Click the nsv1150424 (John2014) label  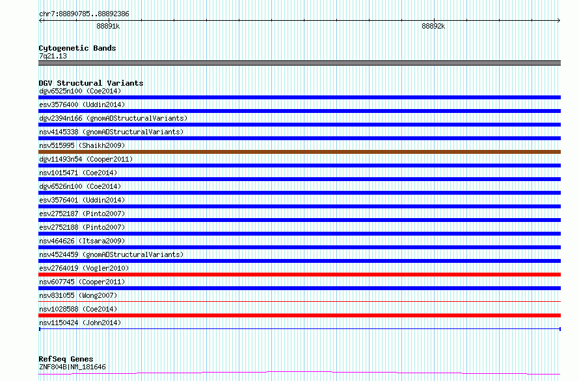click(x=80, y=323)
